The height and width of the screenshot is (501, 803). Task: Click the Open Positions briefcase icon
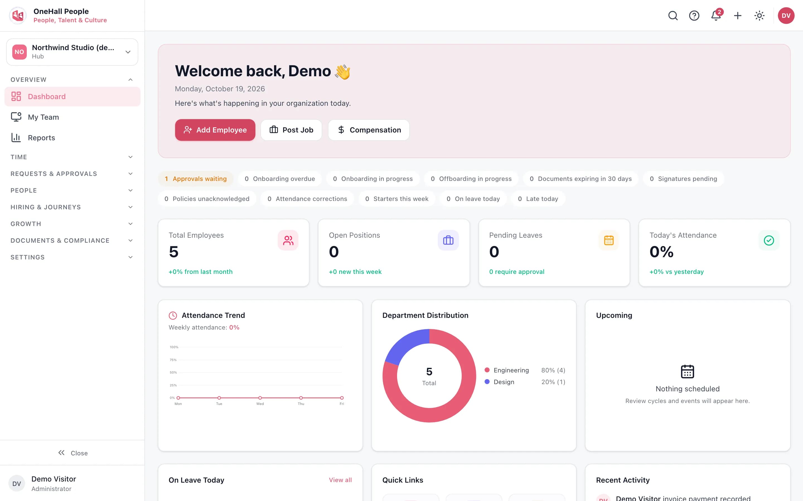point(448,240)
